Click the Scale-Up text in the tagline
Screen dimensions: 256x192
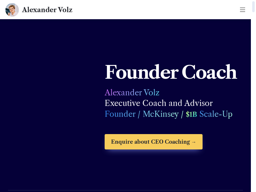click(x=216, y=114)
